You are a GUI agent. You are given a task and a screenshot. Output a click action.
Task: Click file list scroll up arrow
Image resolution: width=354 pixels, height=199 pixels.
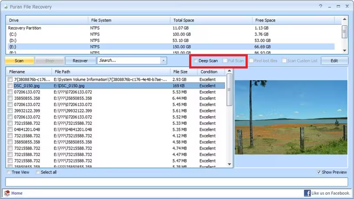tap(229, 71)
